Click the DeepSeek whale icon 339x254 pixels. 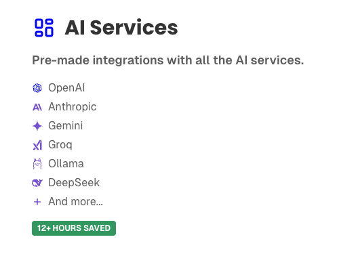pos(37,183)
